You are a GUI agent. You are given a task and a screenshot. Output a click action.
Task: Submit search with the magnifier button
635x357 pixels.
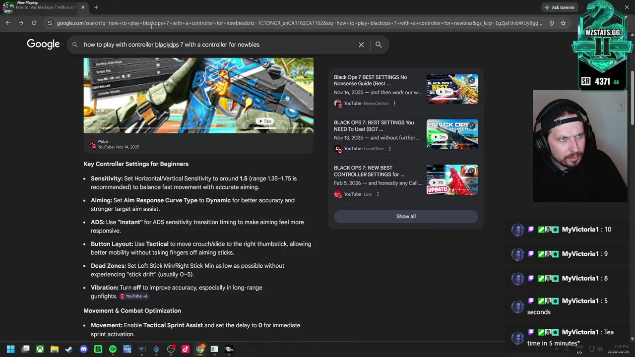pyautogui.click(x=379, y=45)
